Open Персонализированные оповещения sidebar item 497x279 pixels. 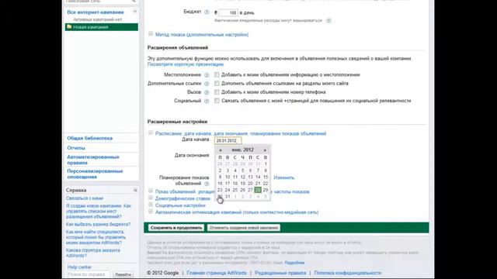coord(95,174)
